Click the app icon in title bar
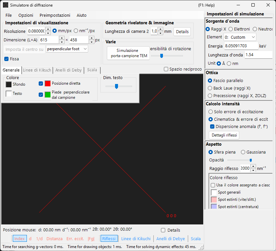 pos(6,5)
